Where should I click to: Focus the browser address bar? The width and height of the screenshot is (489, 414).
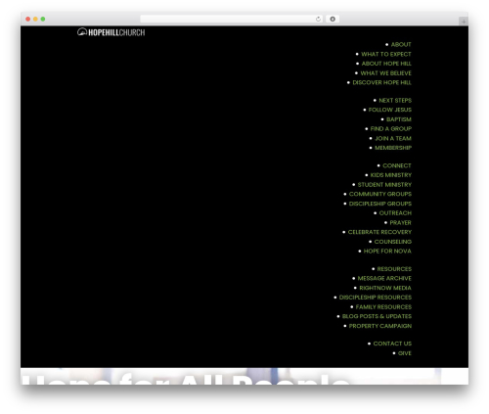tap(232, 19)
